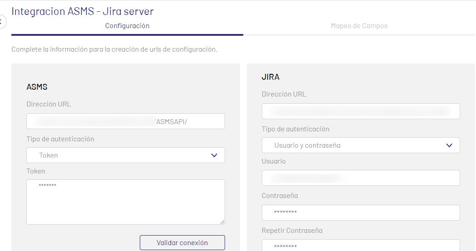Click the back arrow circle icon

(1, 22)
